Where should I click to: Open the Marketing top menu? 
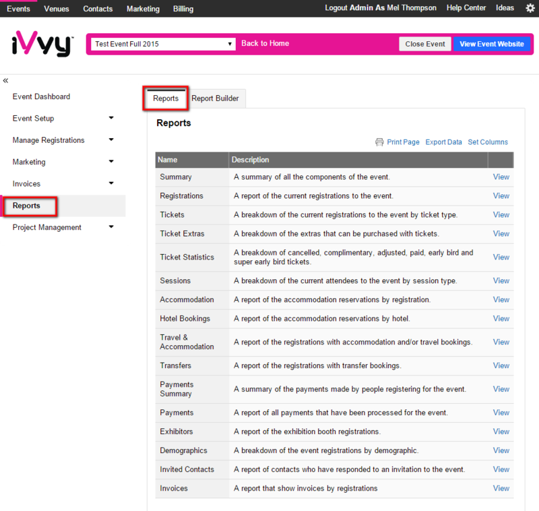tap(143, 9)
